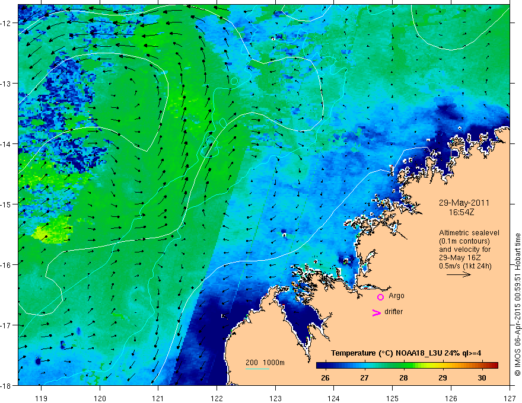Click longitude axis label 125
The image size is (522, 403).
393,398
